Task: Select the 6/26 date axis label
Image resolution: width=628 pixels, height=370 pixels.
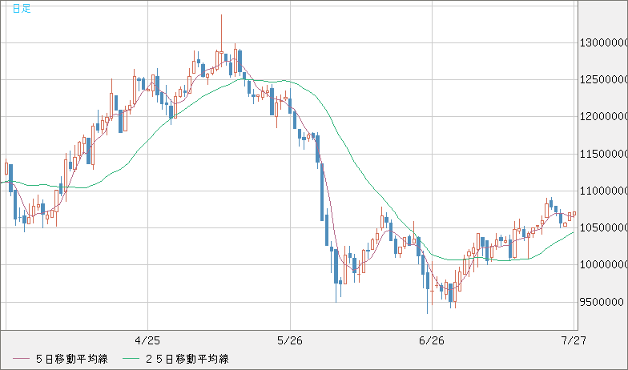Action: coord(433,341)
